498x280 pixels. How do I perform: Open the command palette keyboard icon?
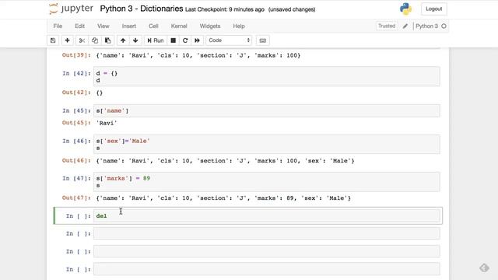click(263, 40)
